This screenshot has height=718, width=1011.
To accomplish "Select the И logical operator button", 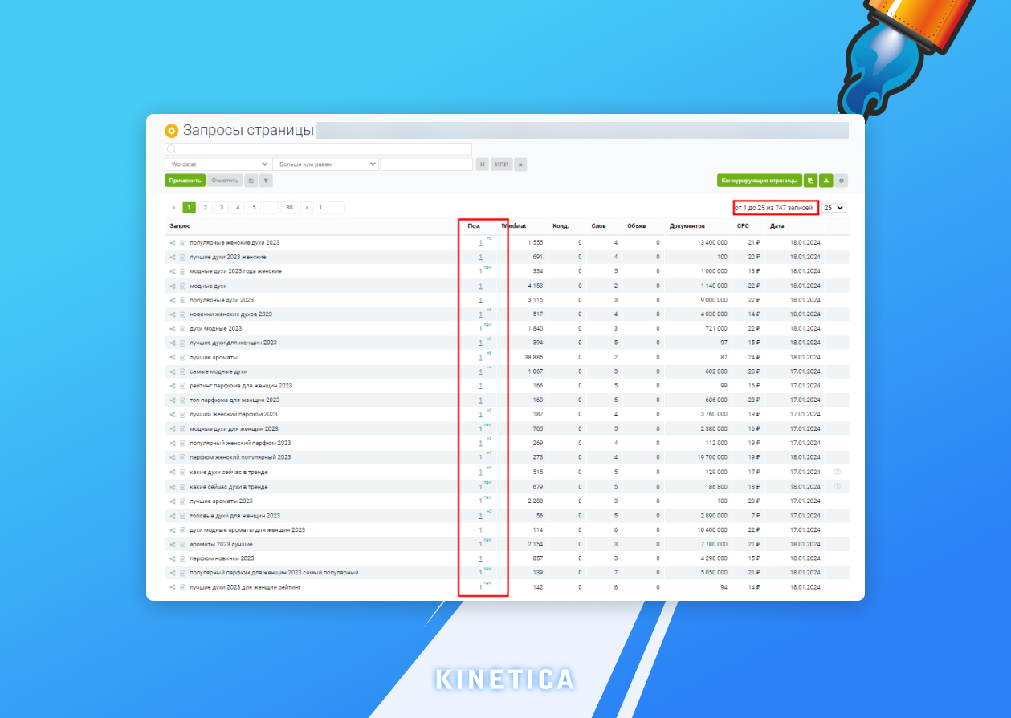I will coord(483,164).
